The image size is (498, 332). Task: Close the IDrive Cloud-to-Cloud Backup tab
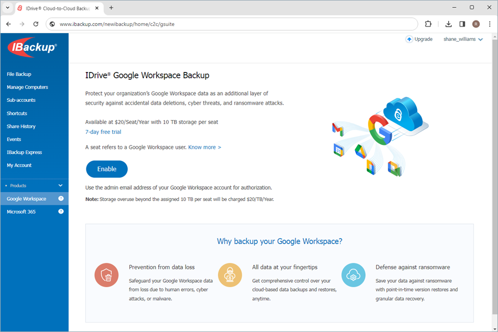click(97, 8)
